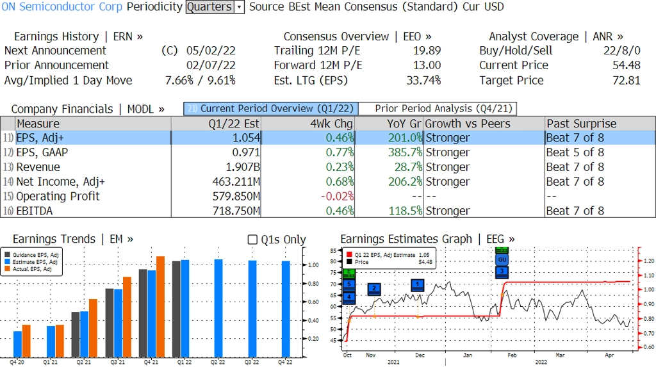Click the 4Wk Chg column header
656x367 pixels.
[x=308, y=124]
